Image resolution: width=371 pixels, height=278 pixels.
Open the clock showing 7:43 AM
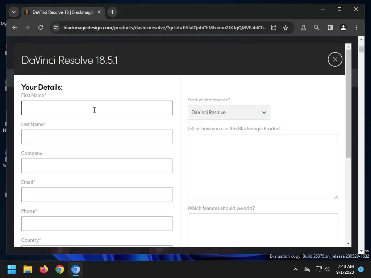tap(345, 269)
